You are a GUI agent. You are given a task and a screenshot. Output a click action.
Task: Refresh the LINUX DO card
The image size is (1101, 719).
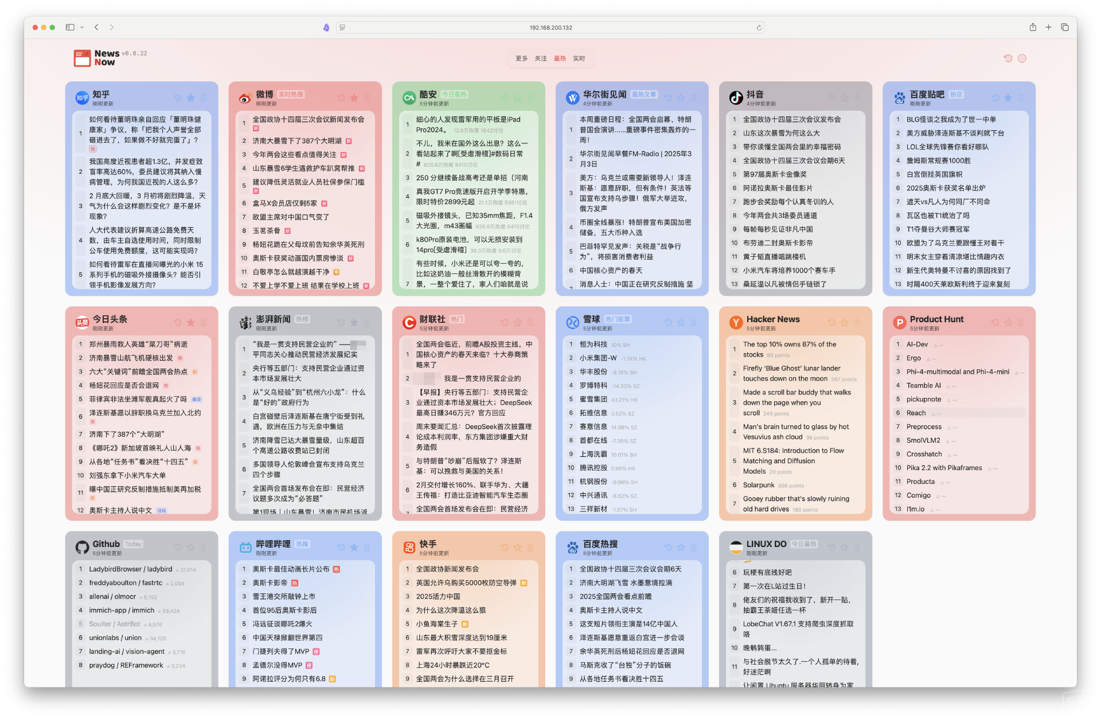tap(831, 548)
